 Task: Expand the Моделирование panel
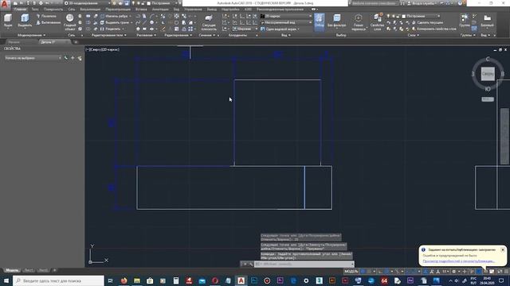(x=31, y=35)
